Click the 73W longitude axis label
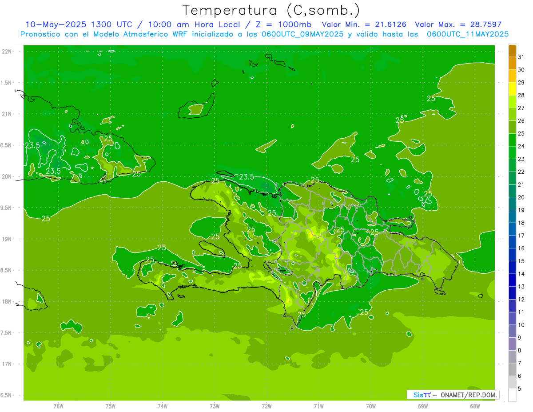The height and width of the screenshot is (412, 533). pos(215,406)
